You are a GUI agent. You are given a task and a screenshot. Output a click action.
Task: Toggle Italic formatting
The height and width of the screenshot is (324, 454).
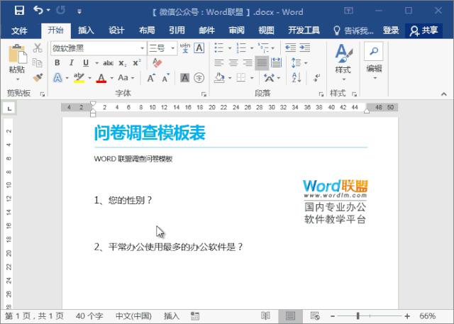(72, 63)
